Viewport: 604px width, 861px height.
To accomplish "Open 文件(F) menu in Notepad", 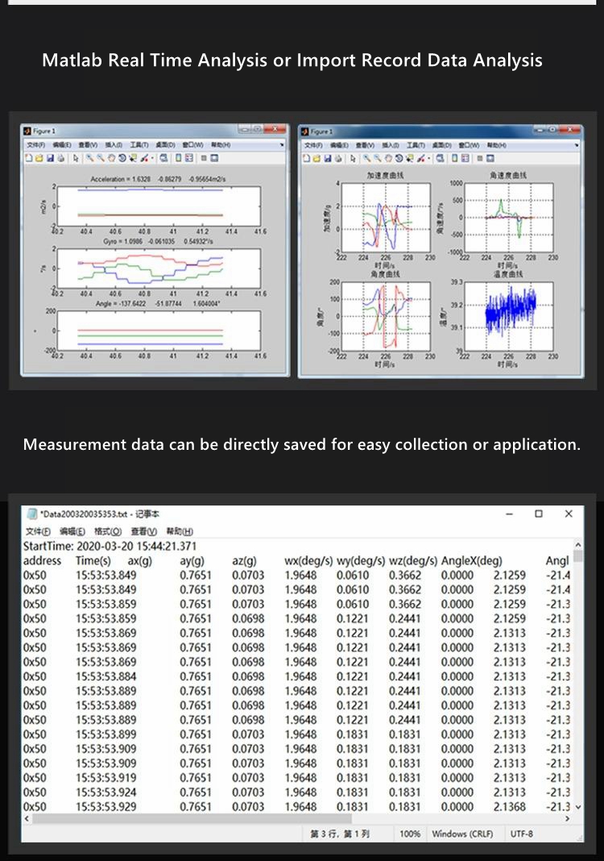I will coord(38,532).
